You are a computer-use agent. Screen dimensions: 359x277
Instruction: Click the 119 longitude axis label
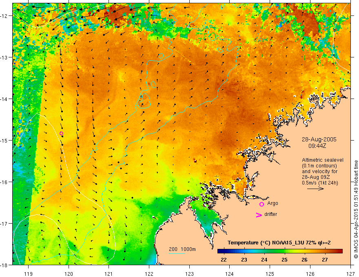(29, 274)
